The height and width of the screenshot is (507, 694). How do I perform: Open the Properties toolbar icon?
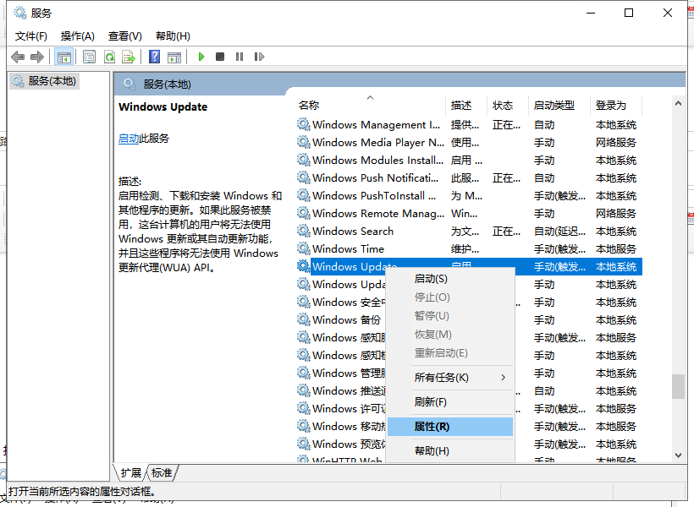point(90,57)
